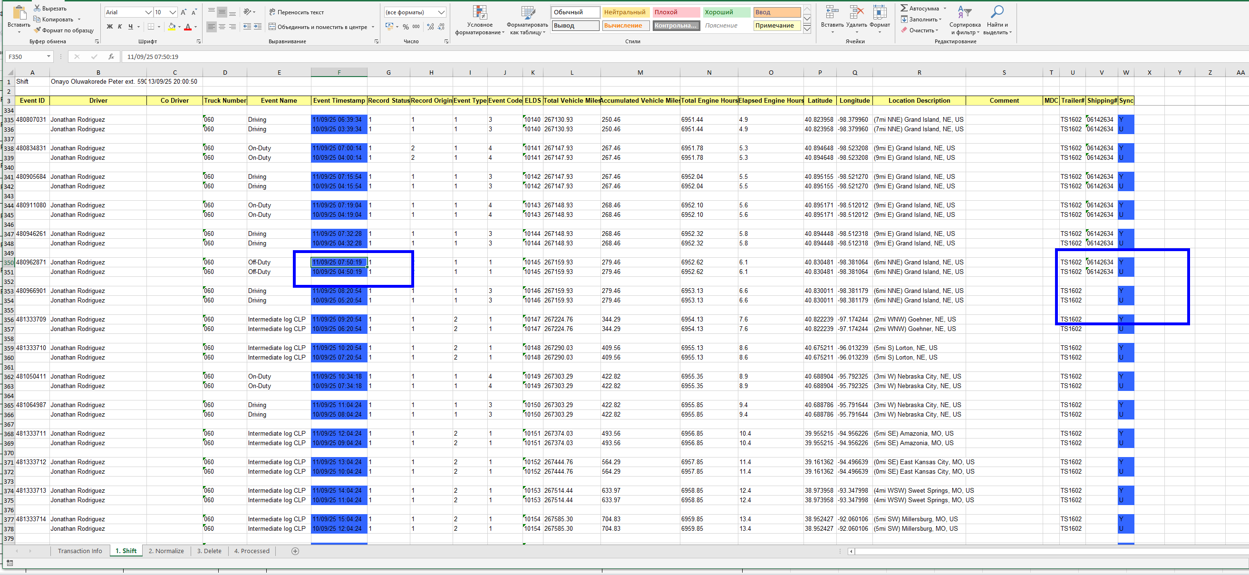
Task: Increase font size with large A icon
Action: pos(183,12)
